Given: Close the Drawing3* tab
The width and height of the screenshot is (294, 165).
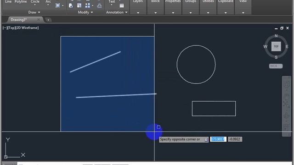Looking at the screenshot, I should pos(39,19).
